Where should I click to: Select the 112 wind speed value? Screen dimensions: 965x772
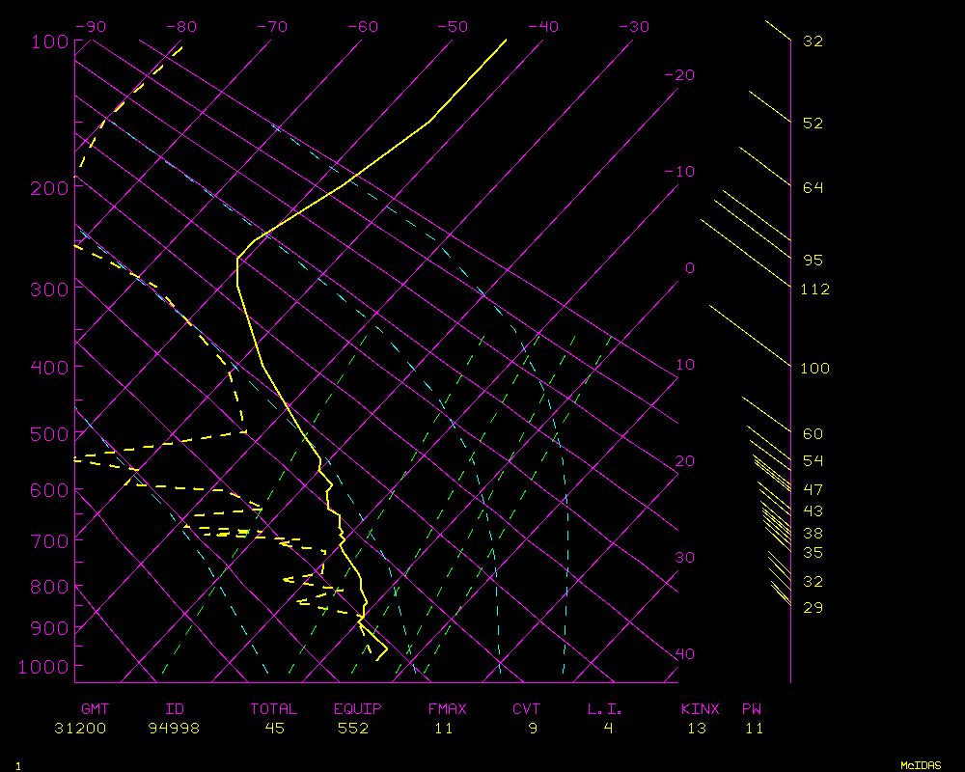815,289
